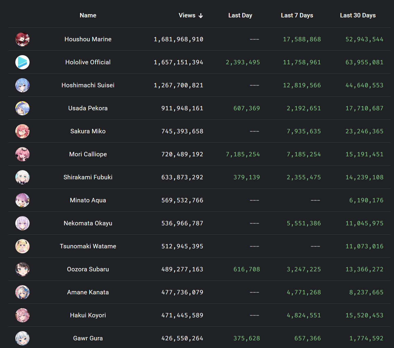This screenshot has height=348, width=394.
Task: Click Amane Kanata's profile avatar
Action: click(x=22, y=292)
